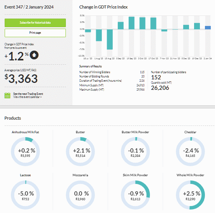
Task: Click the 'Change in GDT Price Index' chart title
Action: (x=103, y=7)
